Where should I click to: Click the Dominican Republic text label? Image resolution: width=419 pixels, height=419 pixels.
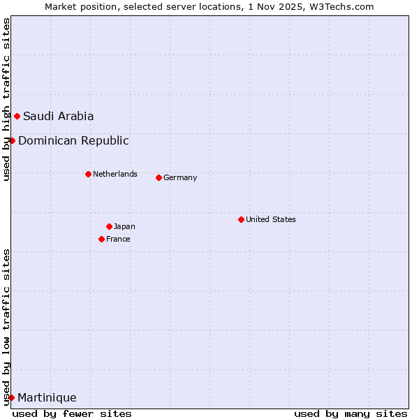point(73,140)
